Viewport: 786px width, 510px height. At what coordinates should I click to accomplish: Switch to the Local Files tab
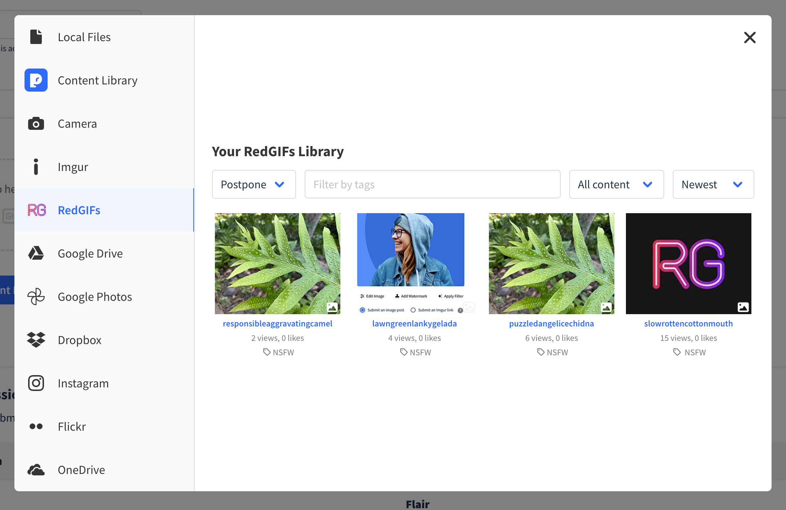pyautogui.click(x=104, y=37)
